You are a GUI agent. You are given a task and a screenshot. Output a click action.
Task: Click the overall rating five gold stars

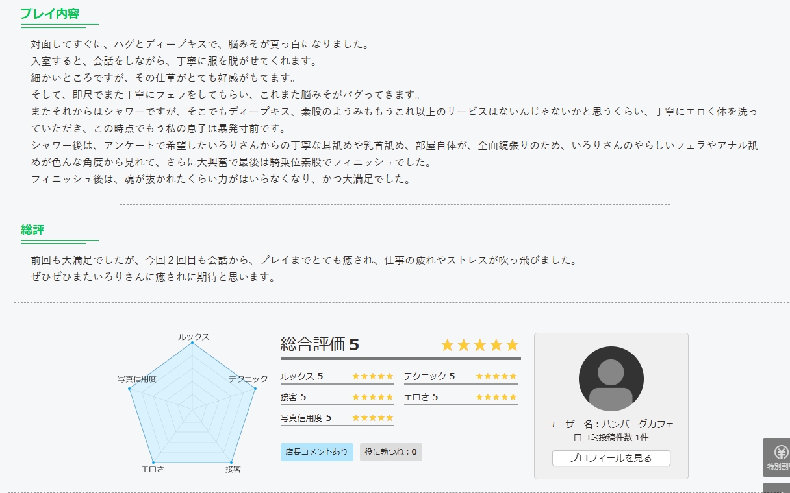pyautogui.click(x=480, y=345)
